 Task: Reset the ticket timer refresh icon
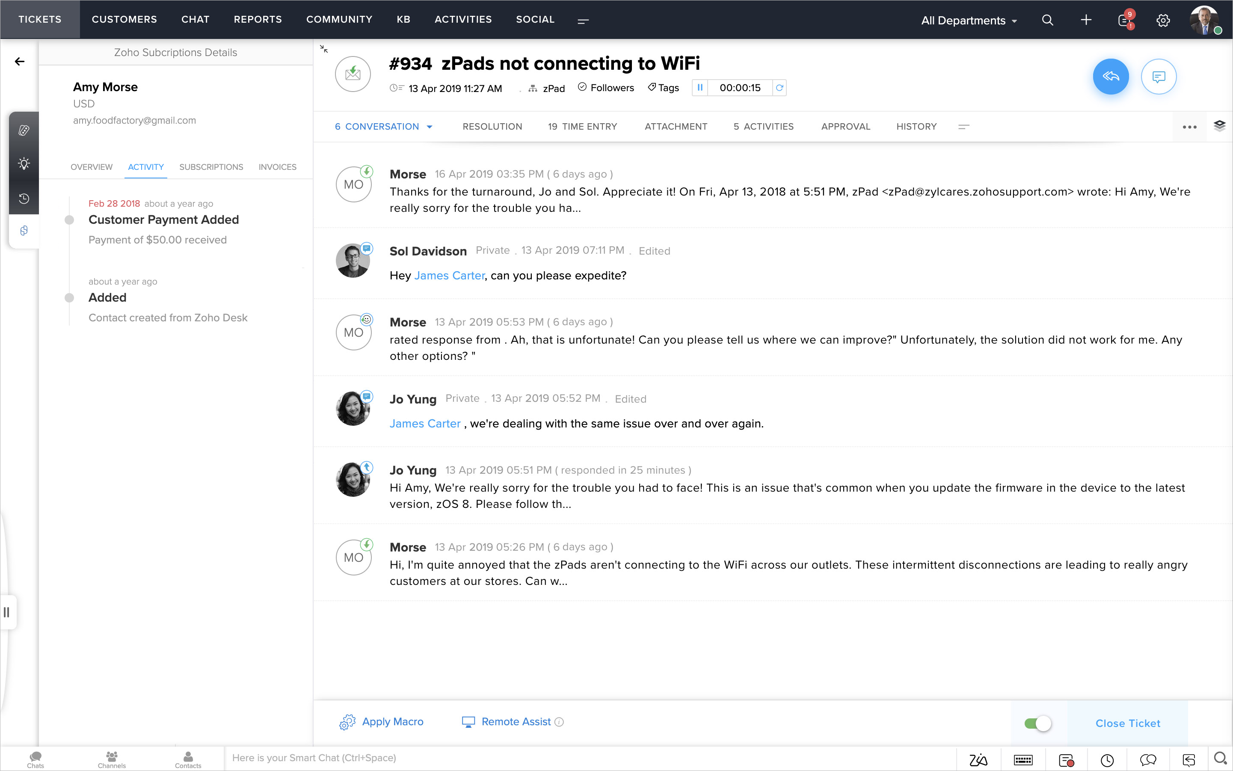click(779, 88)
